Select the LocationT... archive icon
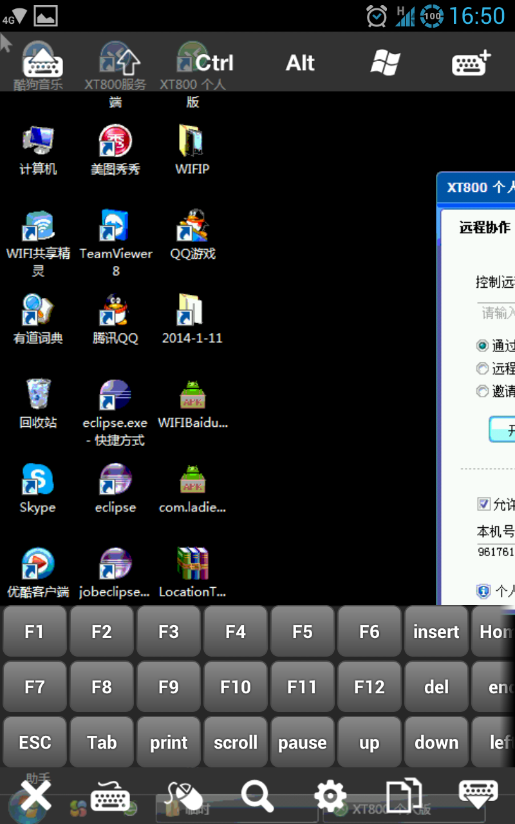 click(192, 574)
